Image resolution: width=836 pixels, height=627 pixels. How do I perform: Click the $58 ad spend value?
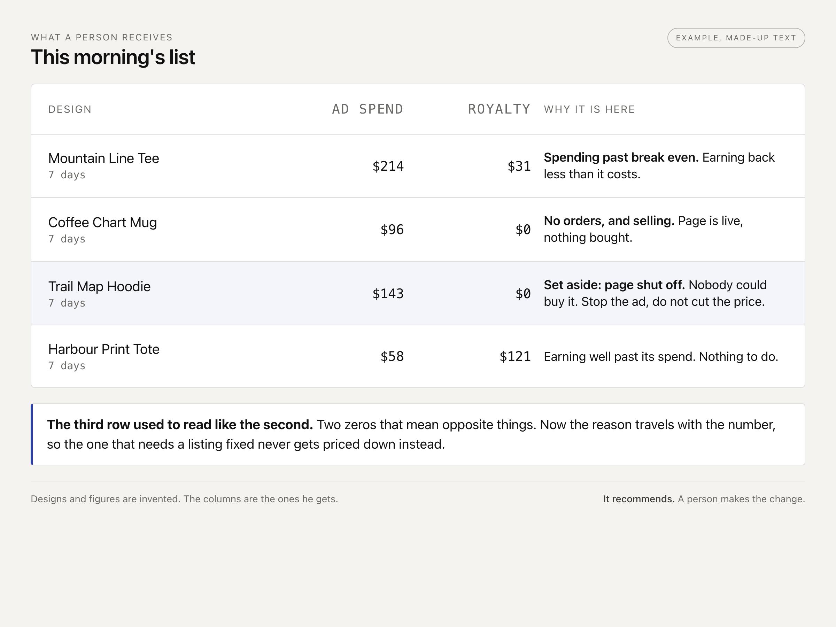[392, 356]
